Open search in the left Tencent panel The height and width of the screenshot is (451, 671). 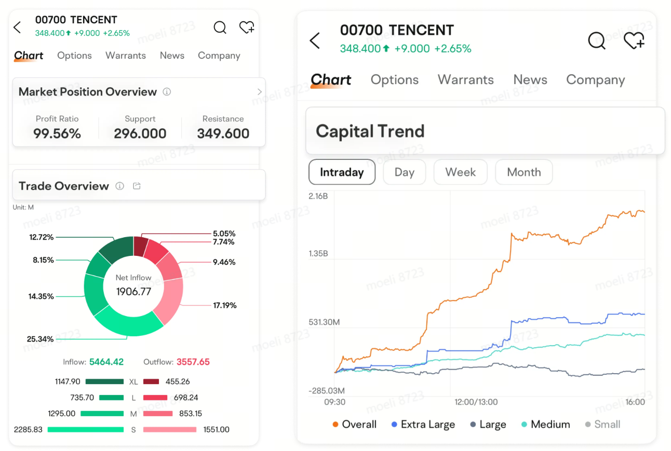(x=220, y=27)
